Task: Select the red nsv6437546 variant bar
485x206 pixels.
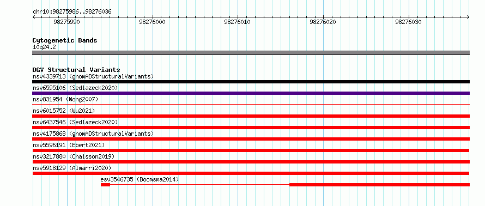Action: [251, 128]
